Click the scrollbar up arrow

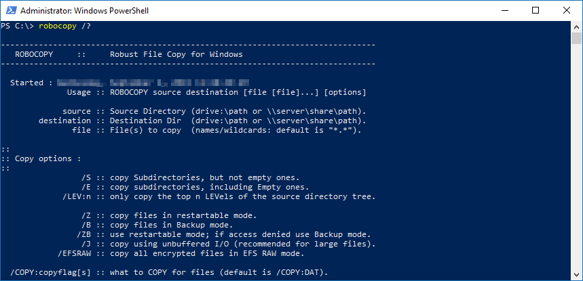(x=577, y=26)
